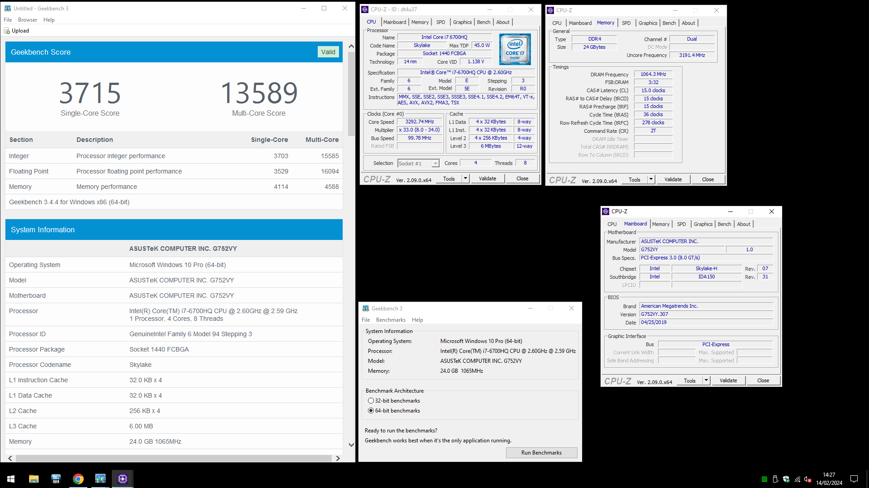Click Close button in CPU-Z Memory window
Image resolution: width=869 pixels, height=488 pixels.
click(708, 179)
